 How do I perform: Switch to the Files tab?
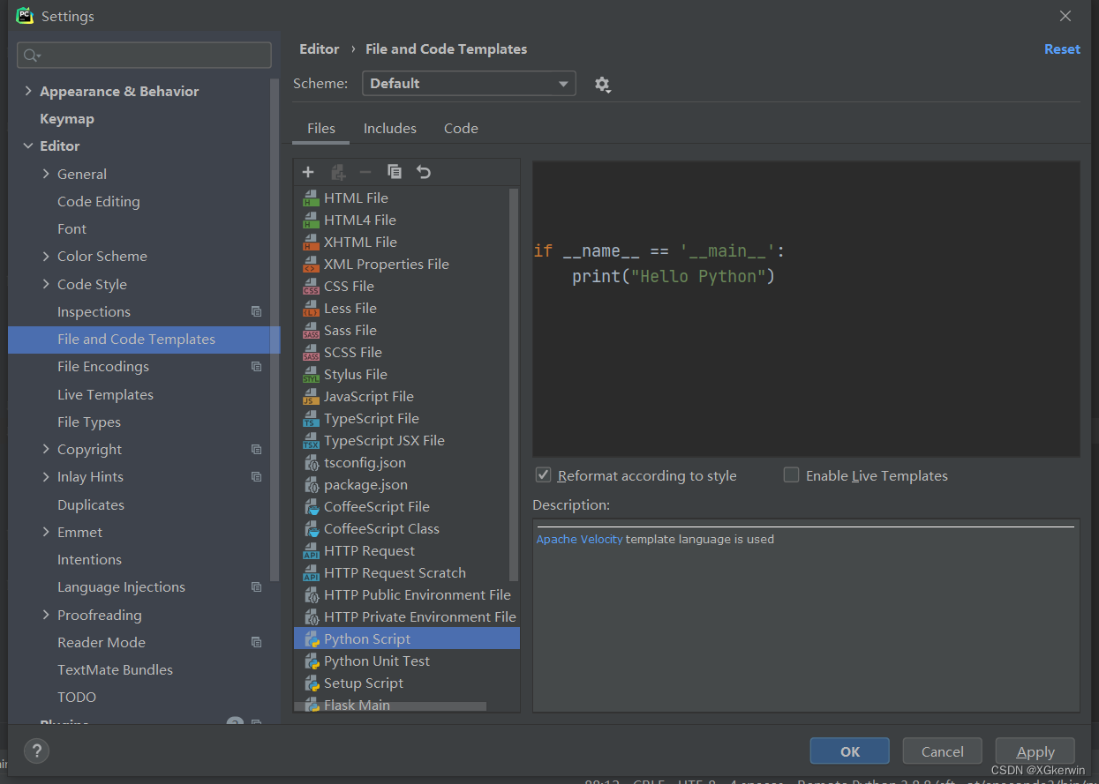[x=321, y=129]
